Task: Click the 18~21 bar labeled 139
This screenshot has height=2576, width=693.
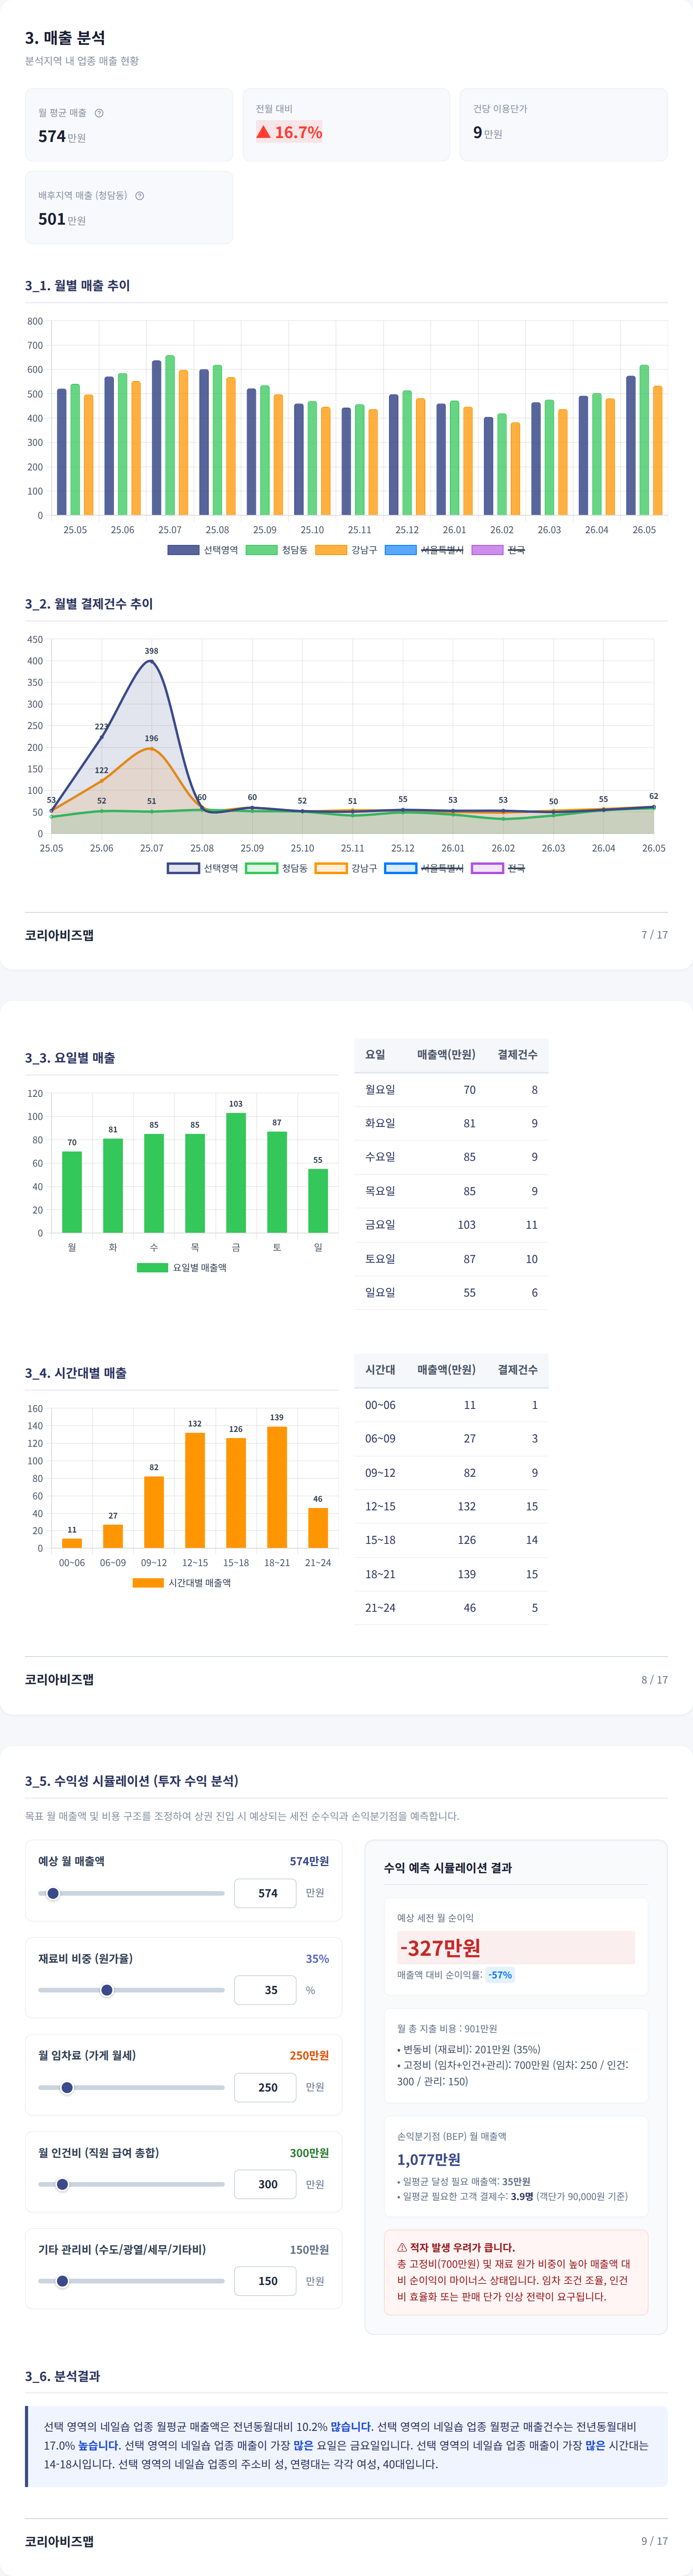Action: pyautogui.click(x=277, y=1487)
